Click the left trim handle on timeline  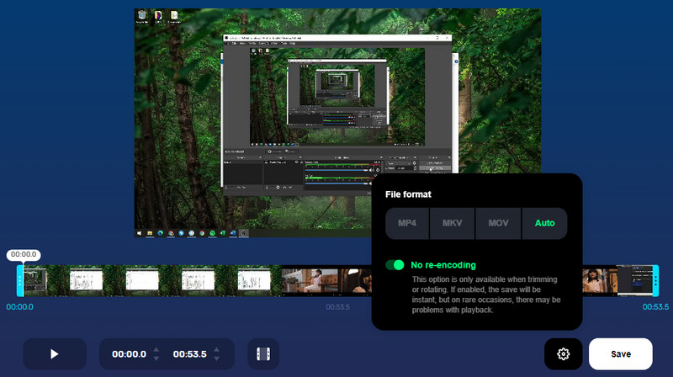pyautogui.click(x=20, y=280)
